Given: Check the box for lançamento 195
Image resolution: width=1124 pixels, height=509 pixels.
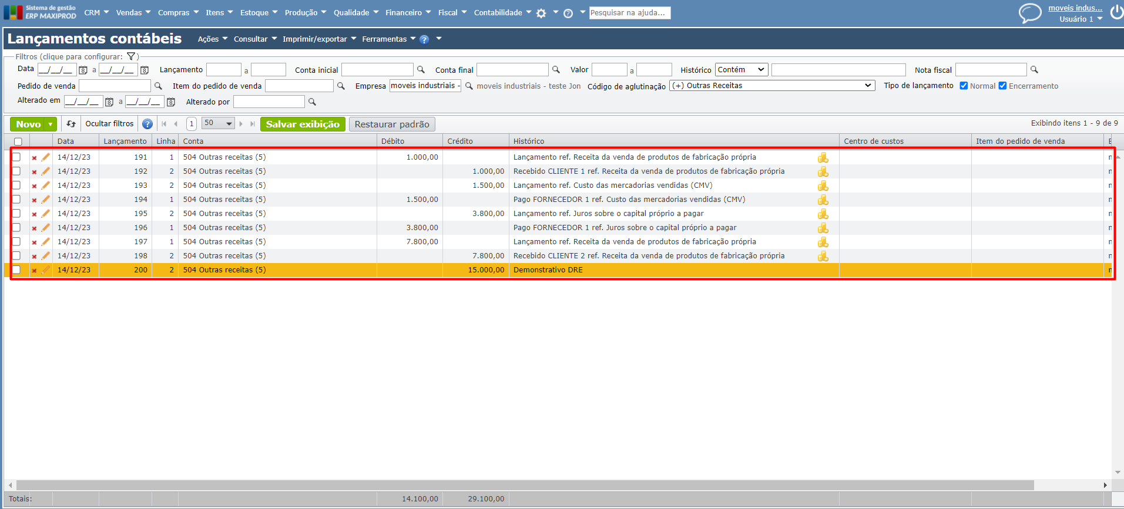Looking at the screenshot, I should tap(16, 213).
